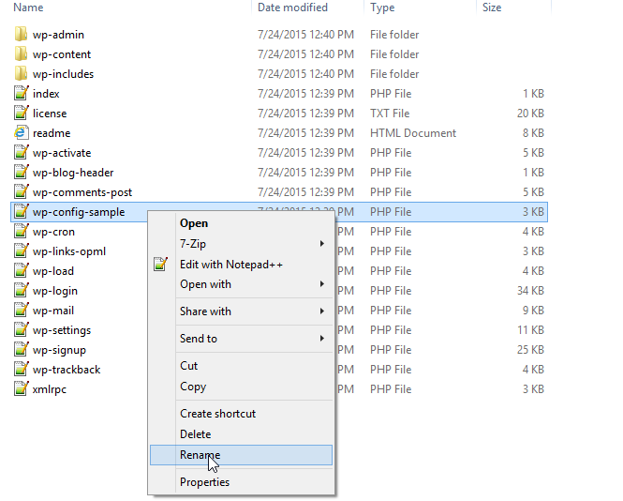Select the wp-trackback file name
Image resolution: width=623 pixels, height=501 pixels.
(x=67, y=370)
